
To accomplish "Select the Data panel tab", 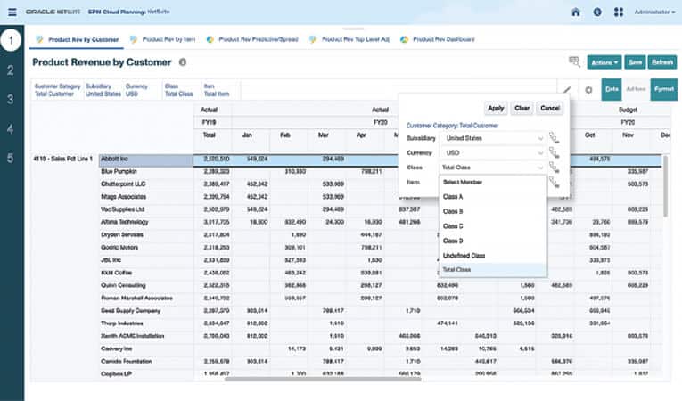I will [x=612, y=89].
